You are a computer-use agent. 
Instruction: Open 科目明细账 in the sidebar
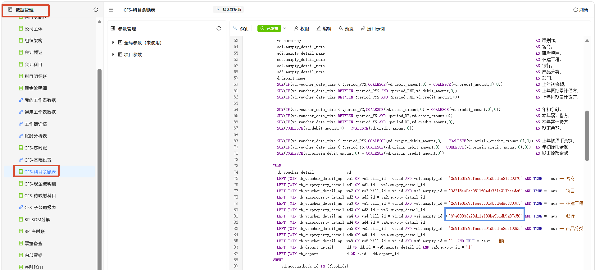(x=36, y=76)
